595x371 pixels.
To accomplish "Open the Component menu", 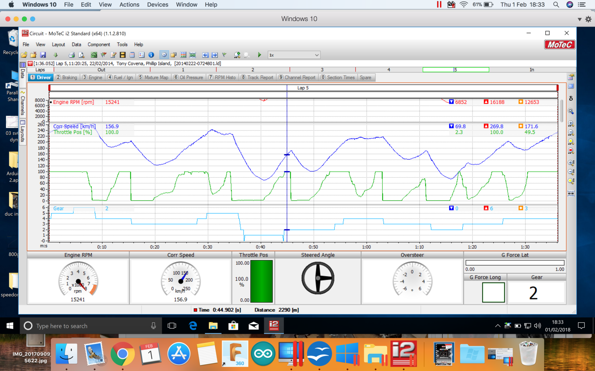I will point(99,45).
